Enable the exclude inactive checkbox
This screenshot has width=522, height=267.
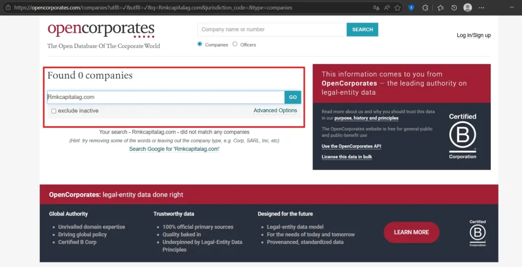(54, 111)
